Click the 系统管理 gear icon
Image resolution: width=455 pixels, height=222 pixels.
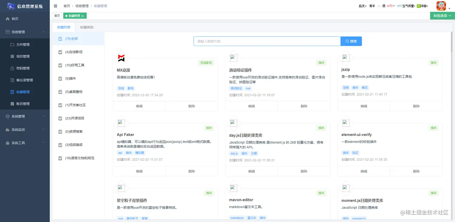(x=8, y=116)
